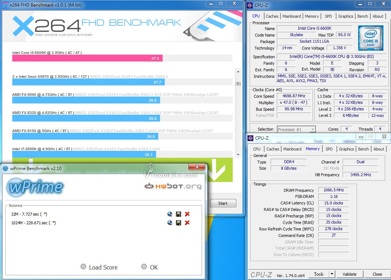Click the Command Rate 2T field
391x280 pixels.
tap(334, 236)
